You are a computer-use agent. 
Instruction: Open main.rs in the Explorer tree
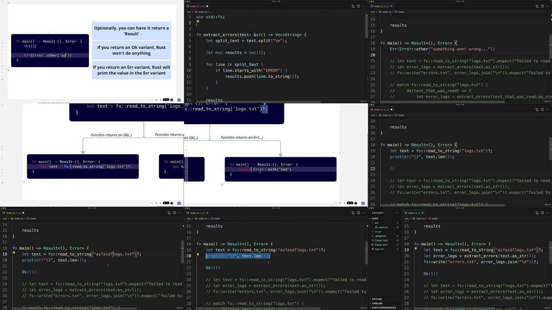383,227
